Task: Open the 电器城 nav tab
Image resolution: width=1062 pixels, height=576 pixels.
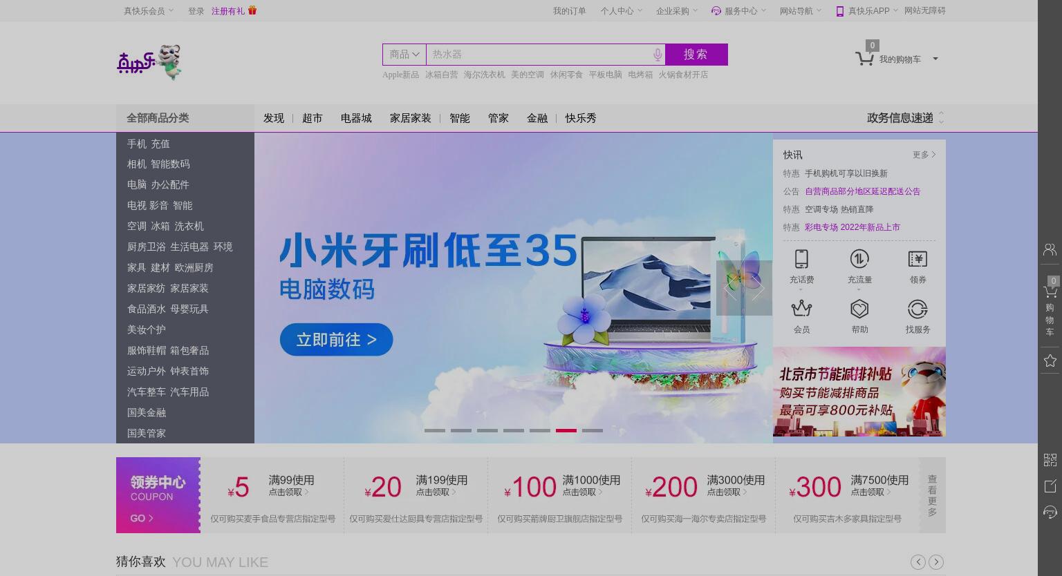Action: coord(356,118)
